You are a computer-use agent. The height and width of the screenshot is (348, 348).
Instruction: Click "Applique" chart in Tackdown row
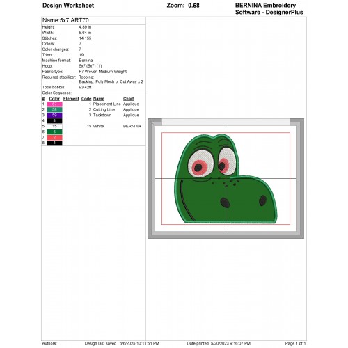click(x=131, y=116)
